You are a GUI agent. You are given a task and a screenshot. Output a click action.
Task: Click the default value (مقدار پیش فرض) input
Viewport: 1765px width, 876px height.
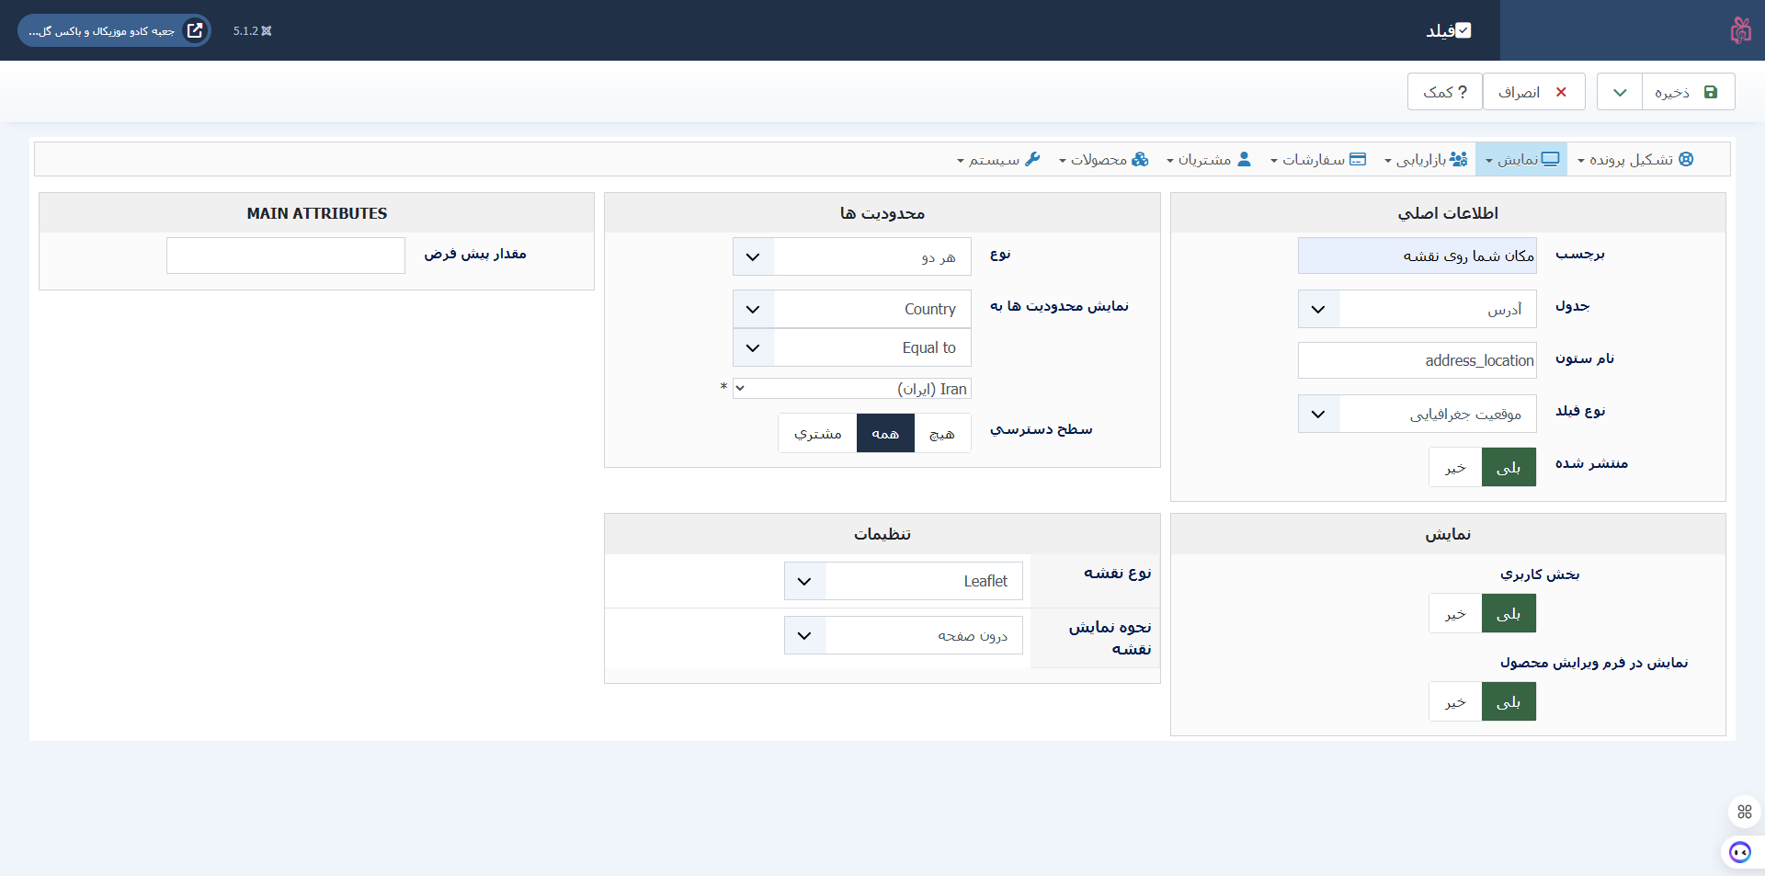tap(286, 256)
